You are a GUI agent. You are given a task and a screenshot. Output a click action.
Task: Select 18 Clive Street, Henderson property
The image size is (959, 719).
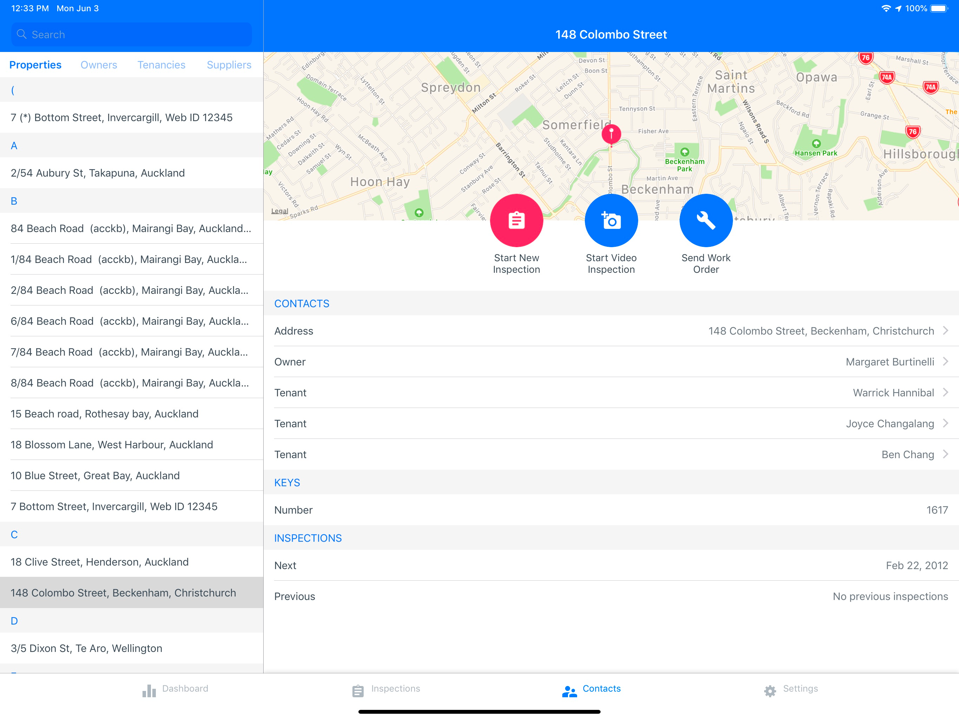pyautogui.click(x=131, y=562)
